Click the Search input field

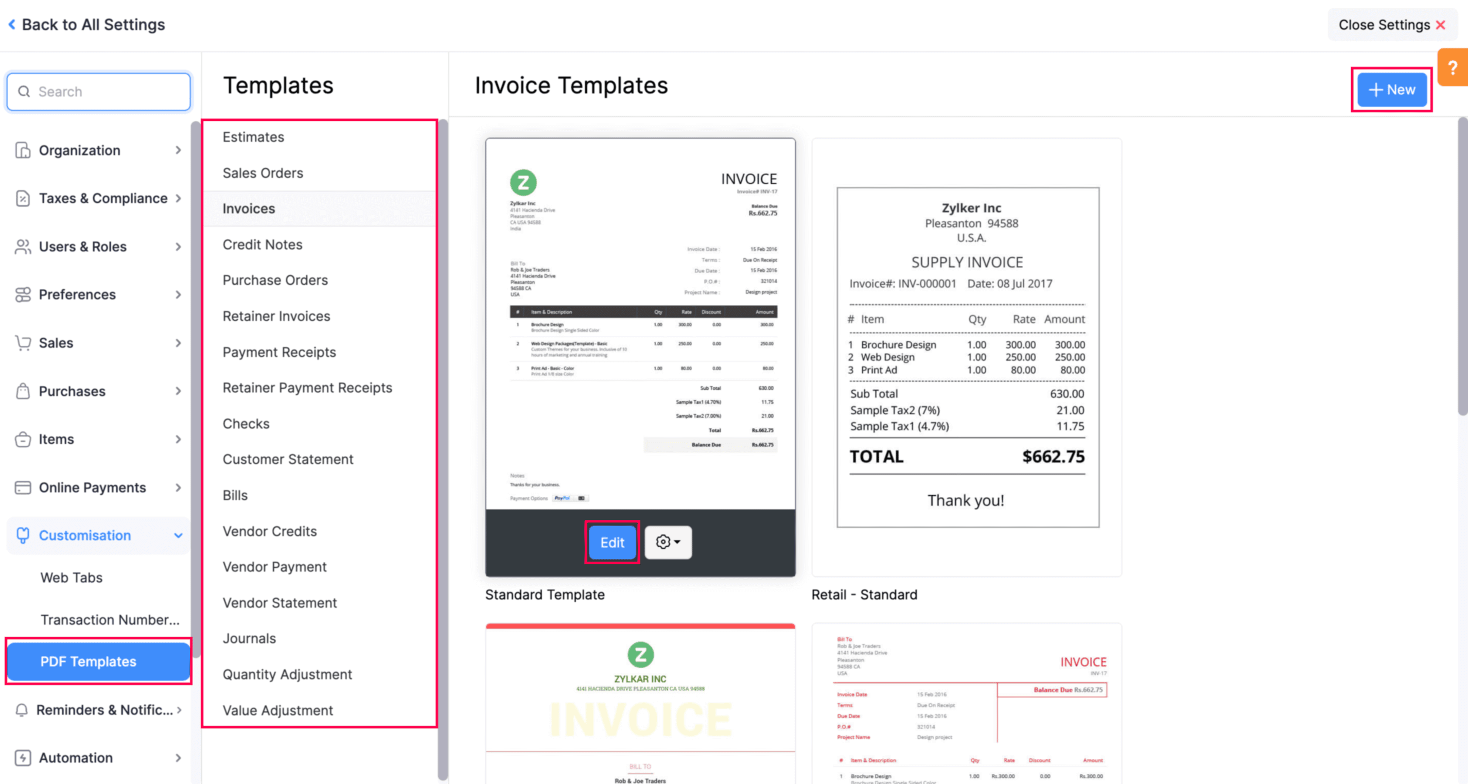97,91
